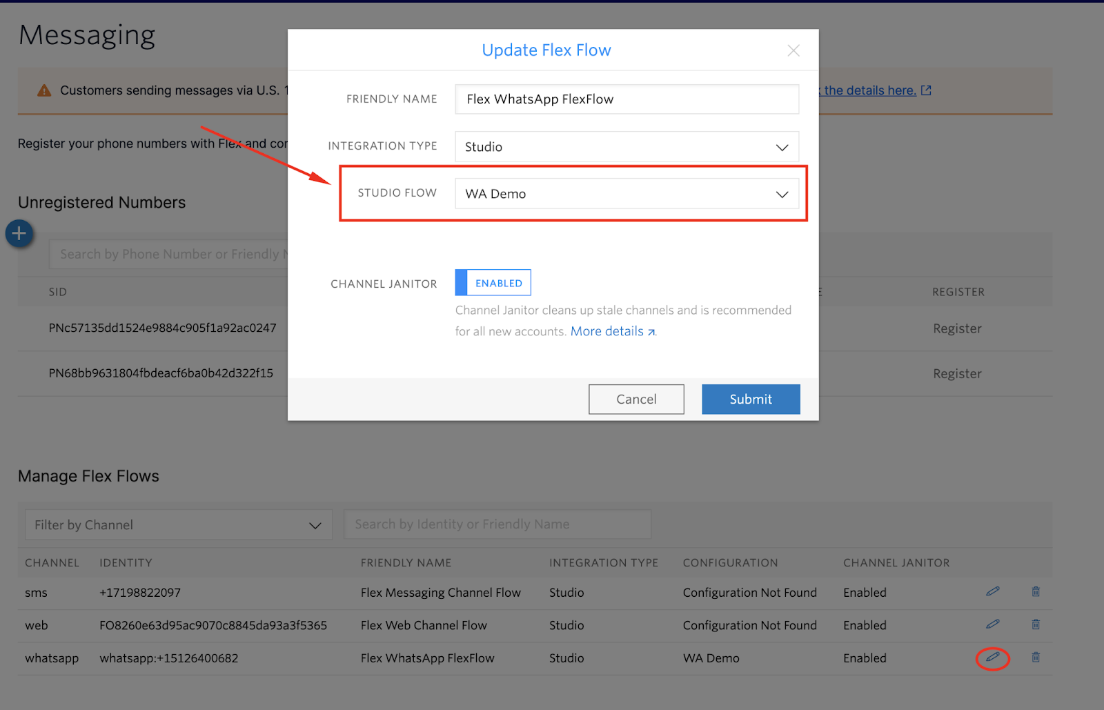1104x710 pixels.
Task: Click the external link icon beside details here
Action: click(x=927, y=90)
